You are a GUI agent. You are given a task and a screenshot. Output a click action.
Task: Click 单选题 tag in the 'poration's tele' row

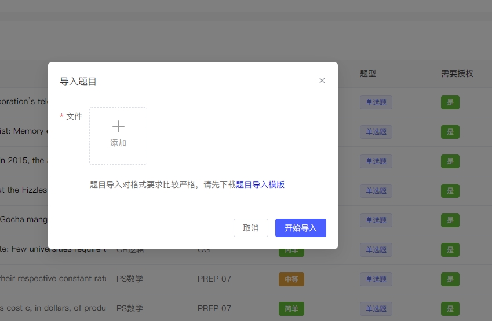(x=376, y=102)
